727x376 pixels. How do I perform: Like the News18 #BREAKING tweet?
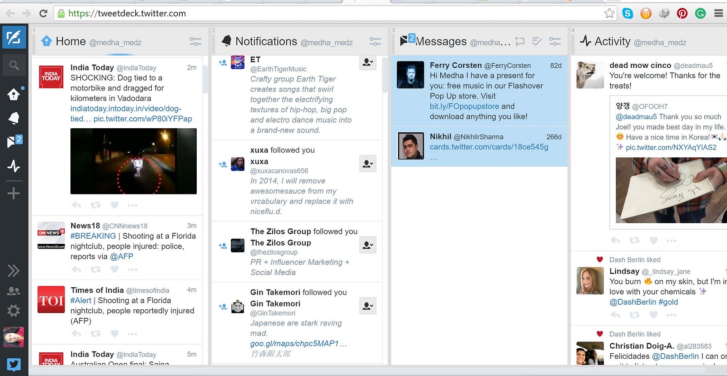click(115, 269)
